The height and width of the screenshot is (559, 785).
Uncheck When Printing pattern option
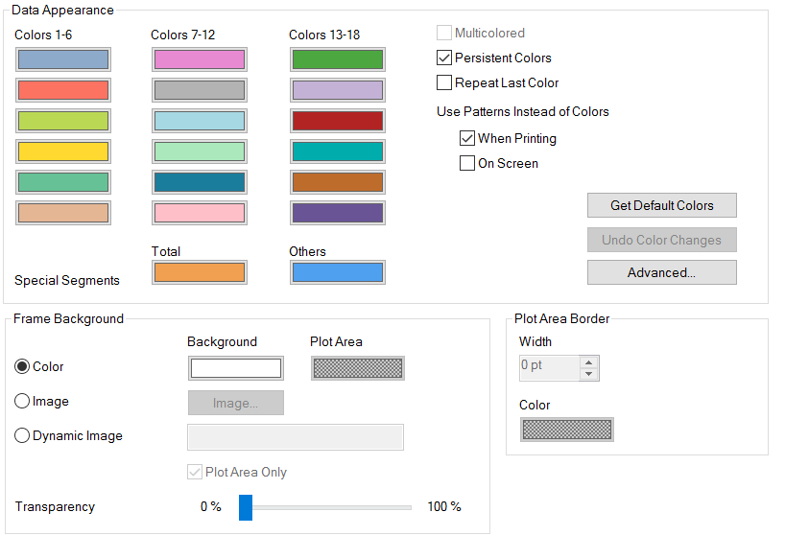click(467, 139)
